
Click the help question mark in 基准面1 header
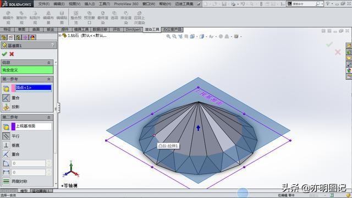(52, 45)
